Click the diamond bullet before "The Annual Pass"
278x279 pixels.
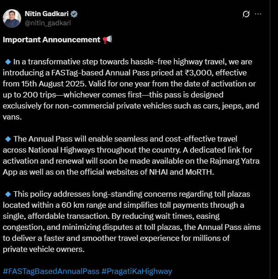(x=8, y=139)
